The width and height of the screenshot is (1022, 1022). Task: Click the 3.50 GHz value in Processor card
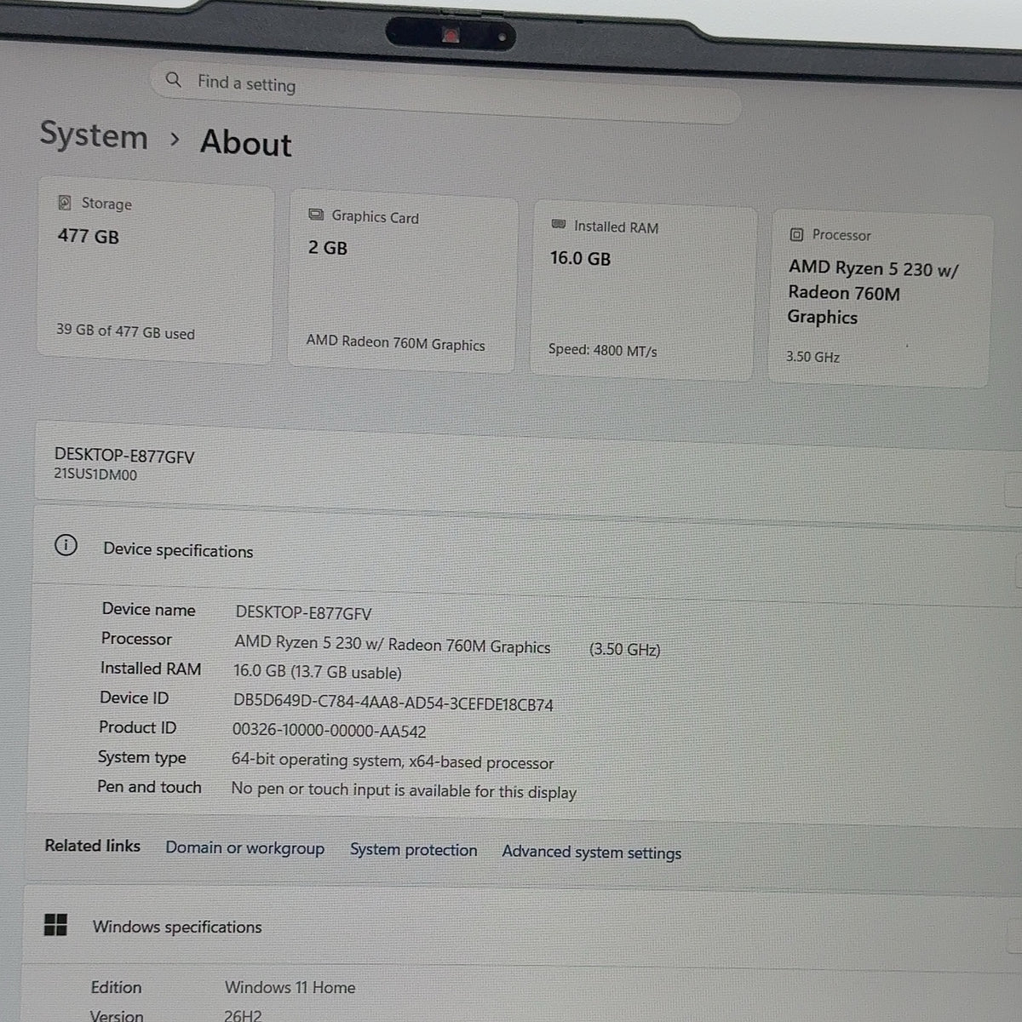812,357
